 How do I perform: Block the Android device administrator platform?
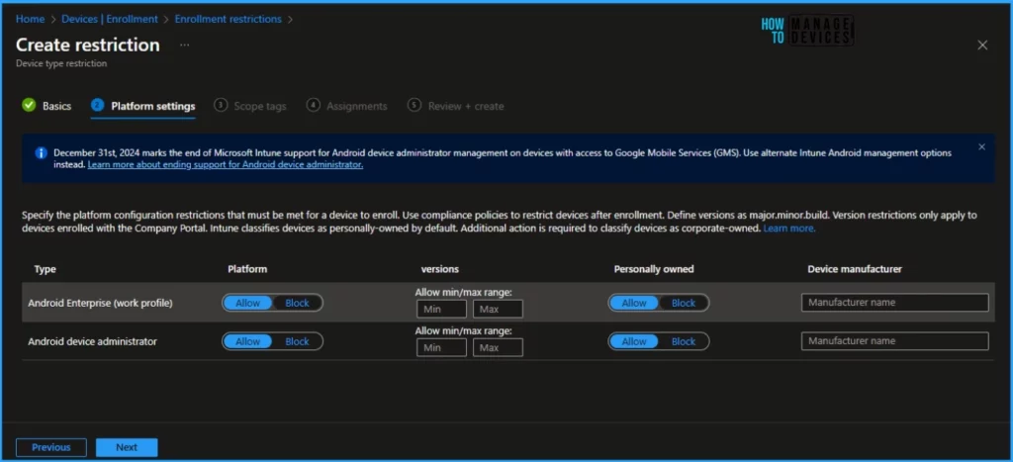(x=297, y=341)
